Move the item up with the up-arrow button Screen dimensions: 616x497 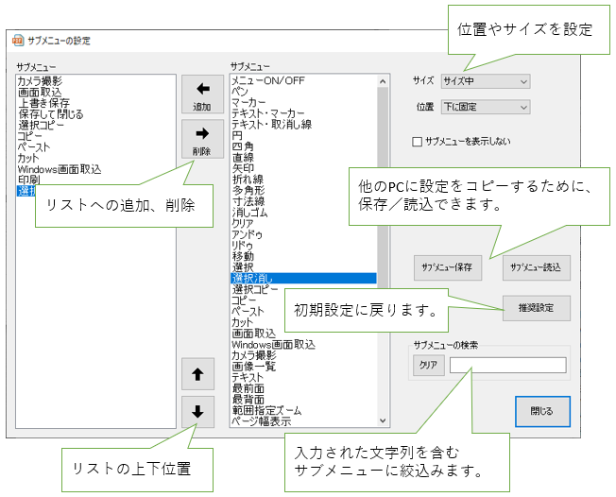point(197,375)
